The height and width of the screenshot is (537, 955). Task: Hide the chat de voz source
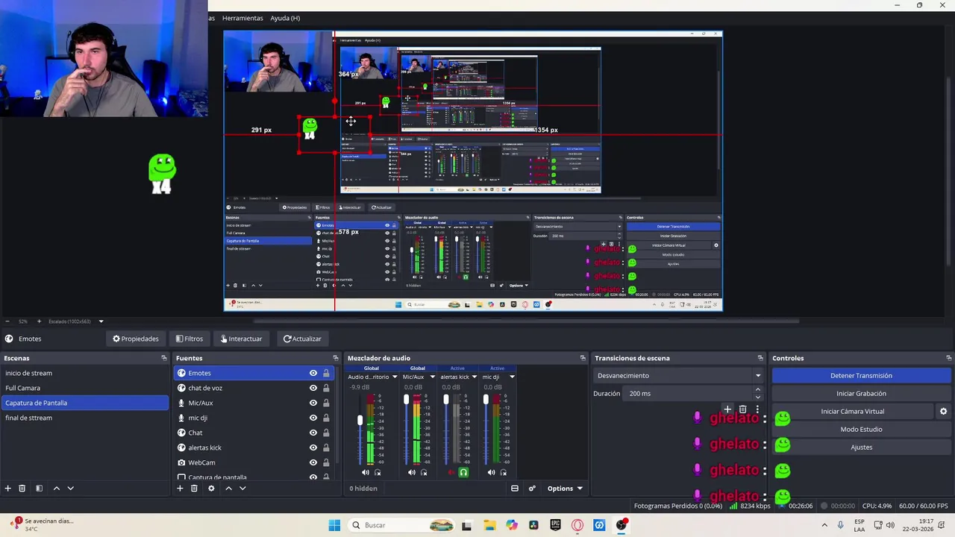(313, 388)
